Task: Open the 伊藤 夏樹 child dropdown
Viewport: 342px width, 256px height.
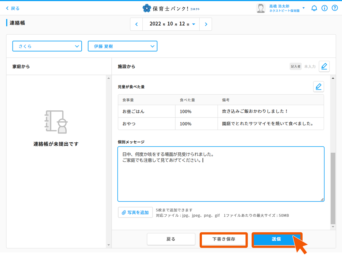Action: 122,46
